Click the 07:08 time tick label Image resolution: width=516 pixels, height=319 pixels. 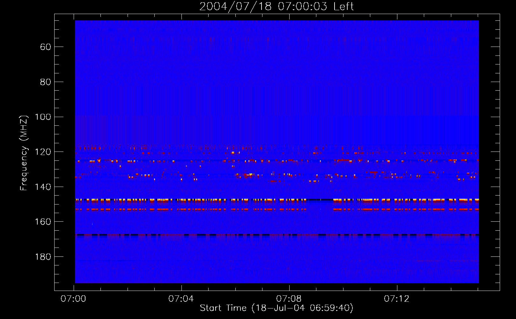point(289,299)
